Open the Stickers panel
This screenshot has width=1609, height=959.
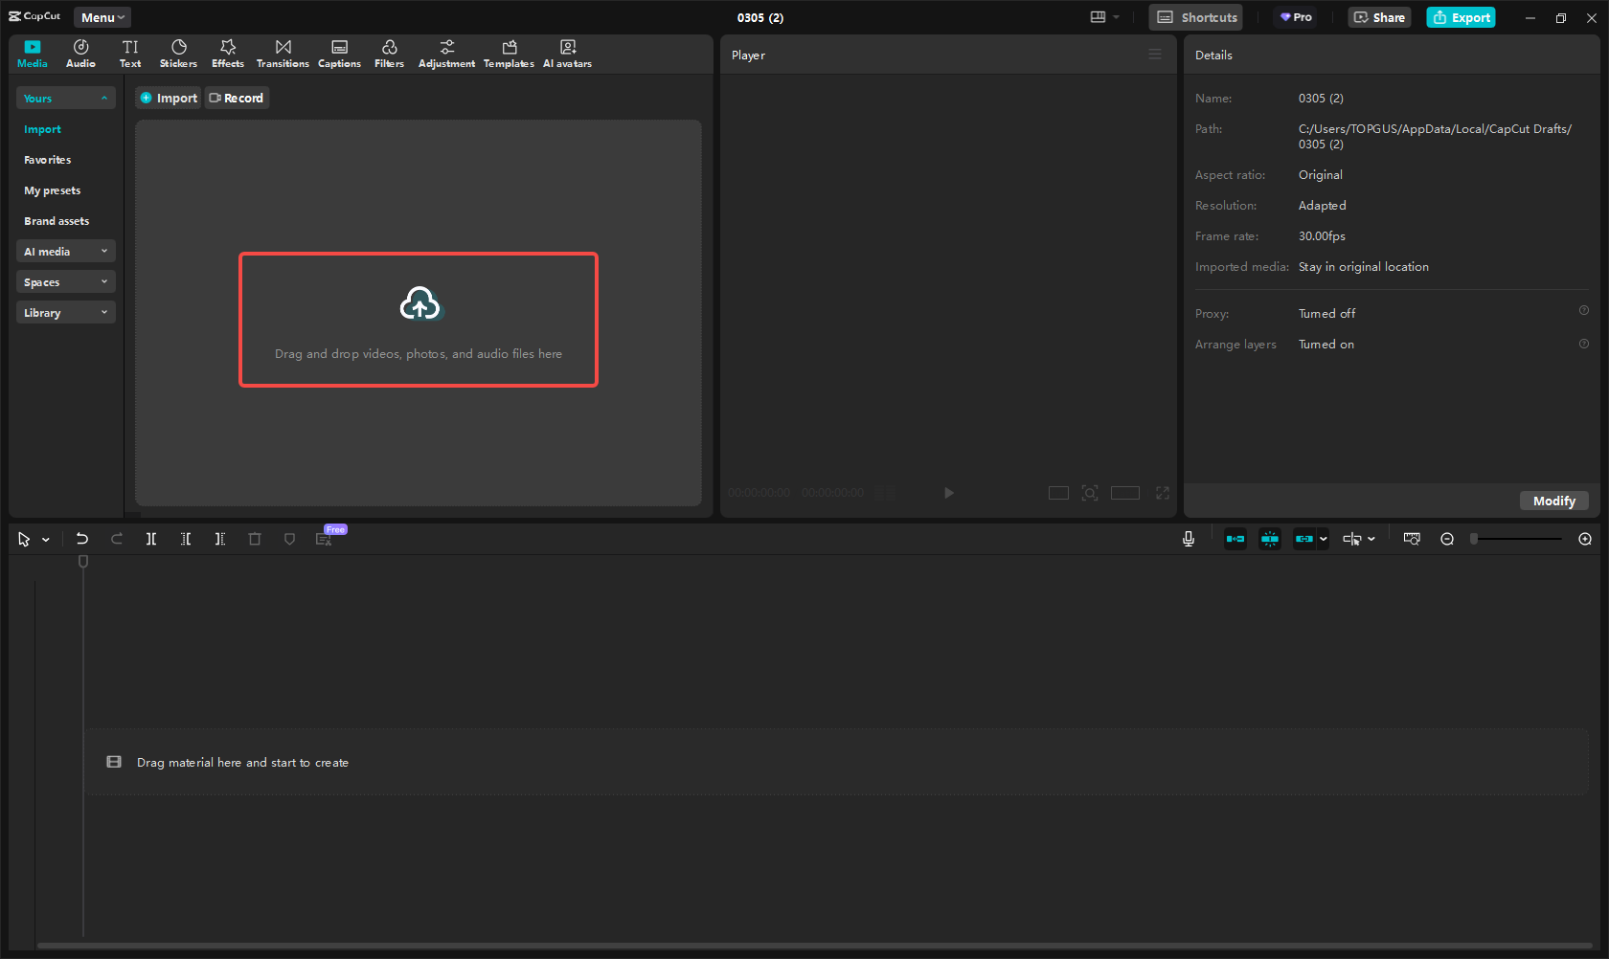click(178, 53)
